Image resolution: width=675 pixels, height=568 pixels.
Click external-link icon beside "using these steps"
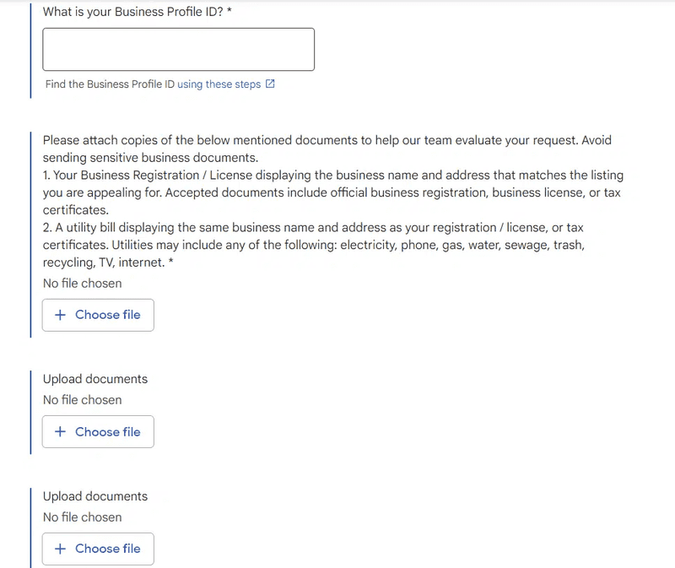click(270, 84)
